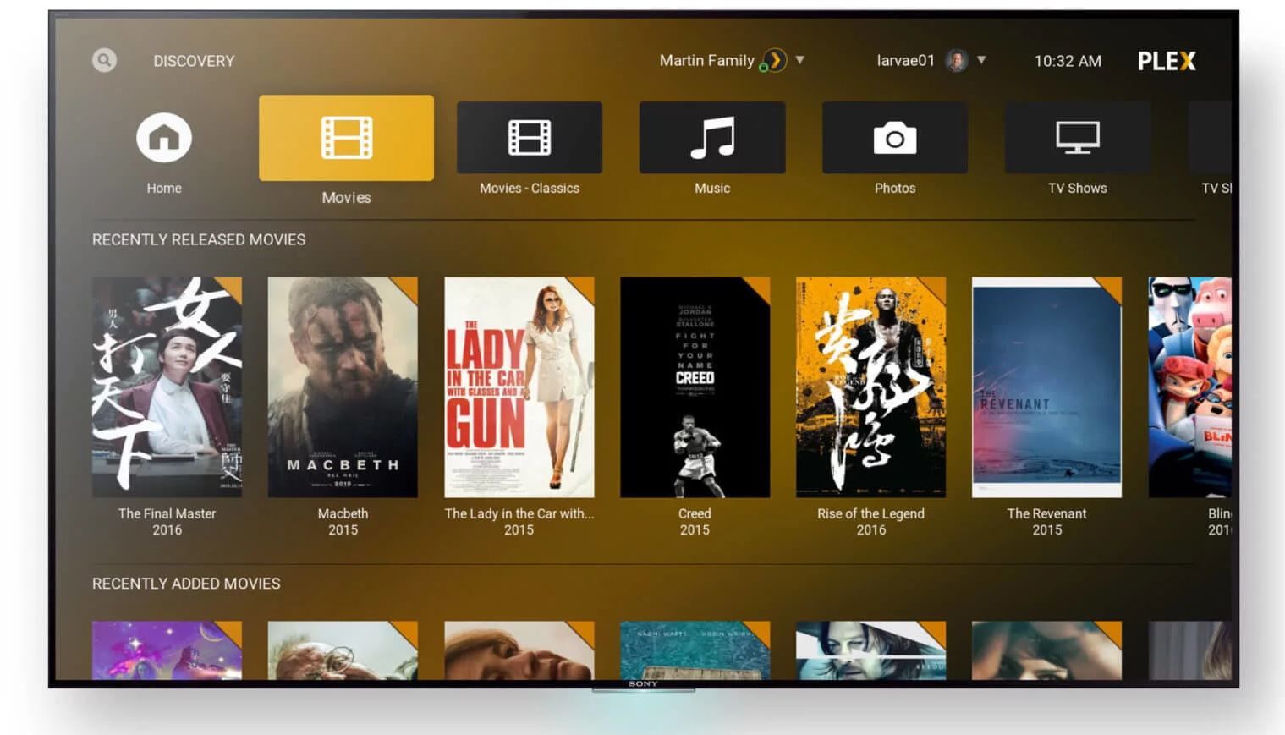
Task: Click the TV Shows monitor icon
Action: (1077, 137)
